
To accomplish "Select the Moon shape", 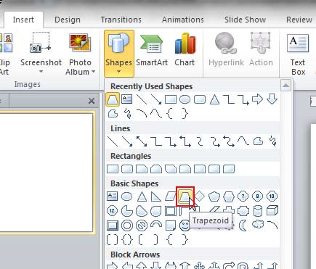I will pyautogui.click(x=243, y=225).
